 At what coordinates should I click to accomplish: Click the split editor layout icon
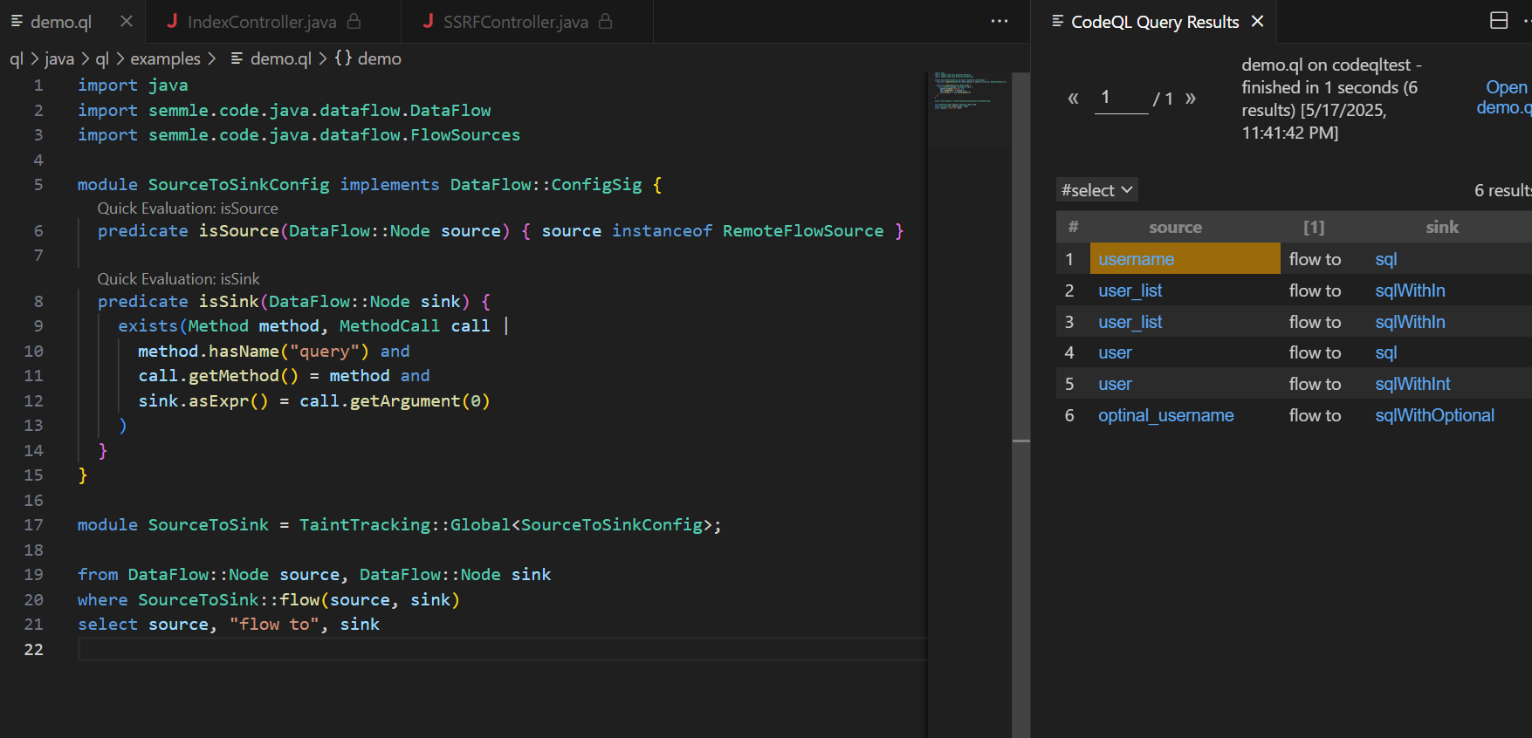pos(1498,21)
